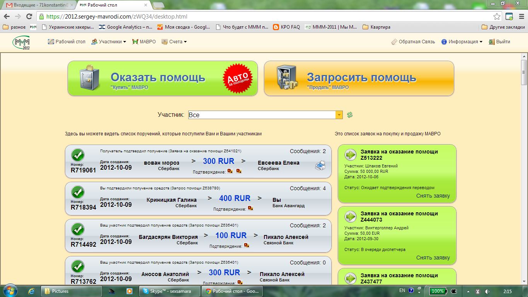Click the page vertical scrollbar thumb

pyautogui.click(x=524, y=72)
